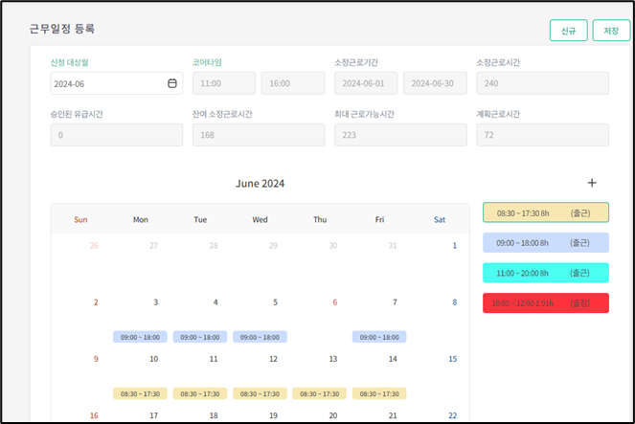Click the 09:00 ~ 18:00 event on Friday June 7
635x424 pixels.
tap(379, 337)
